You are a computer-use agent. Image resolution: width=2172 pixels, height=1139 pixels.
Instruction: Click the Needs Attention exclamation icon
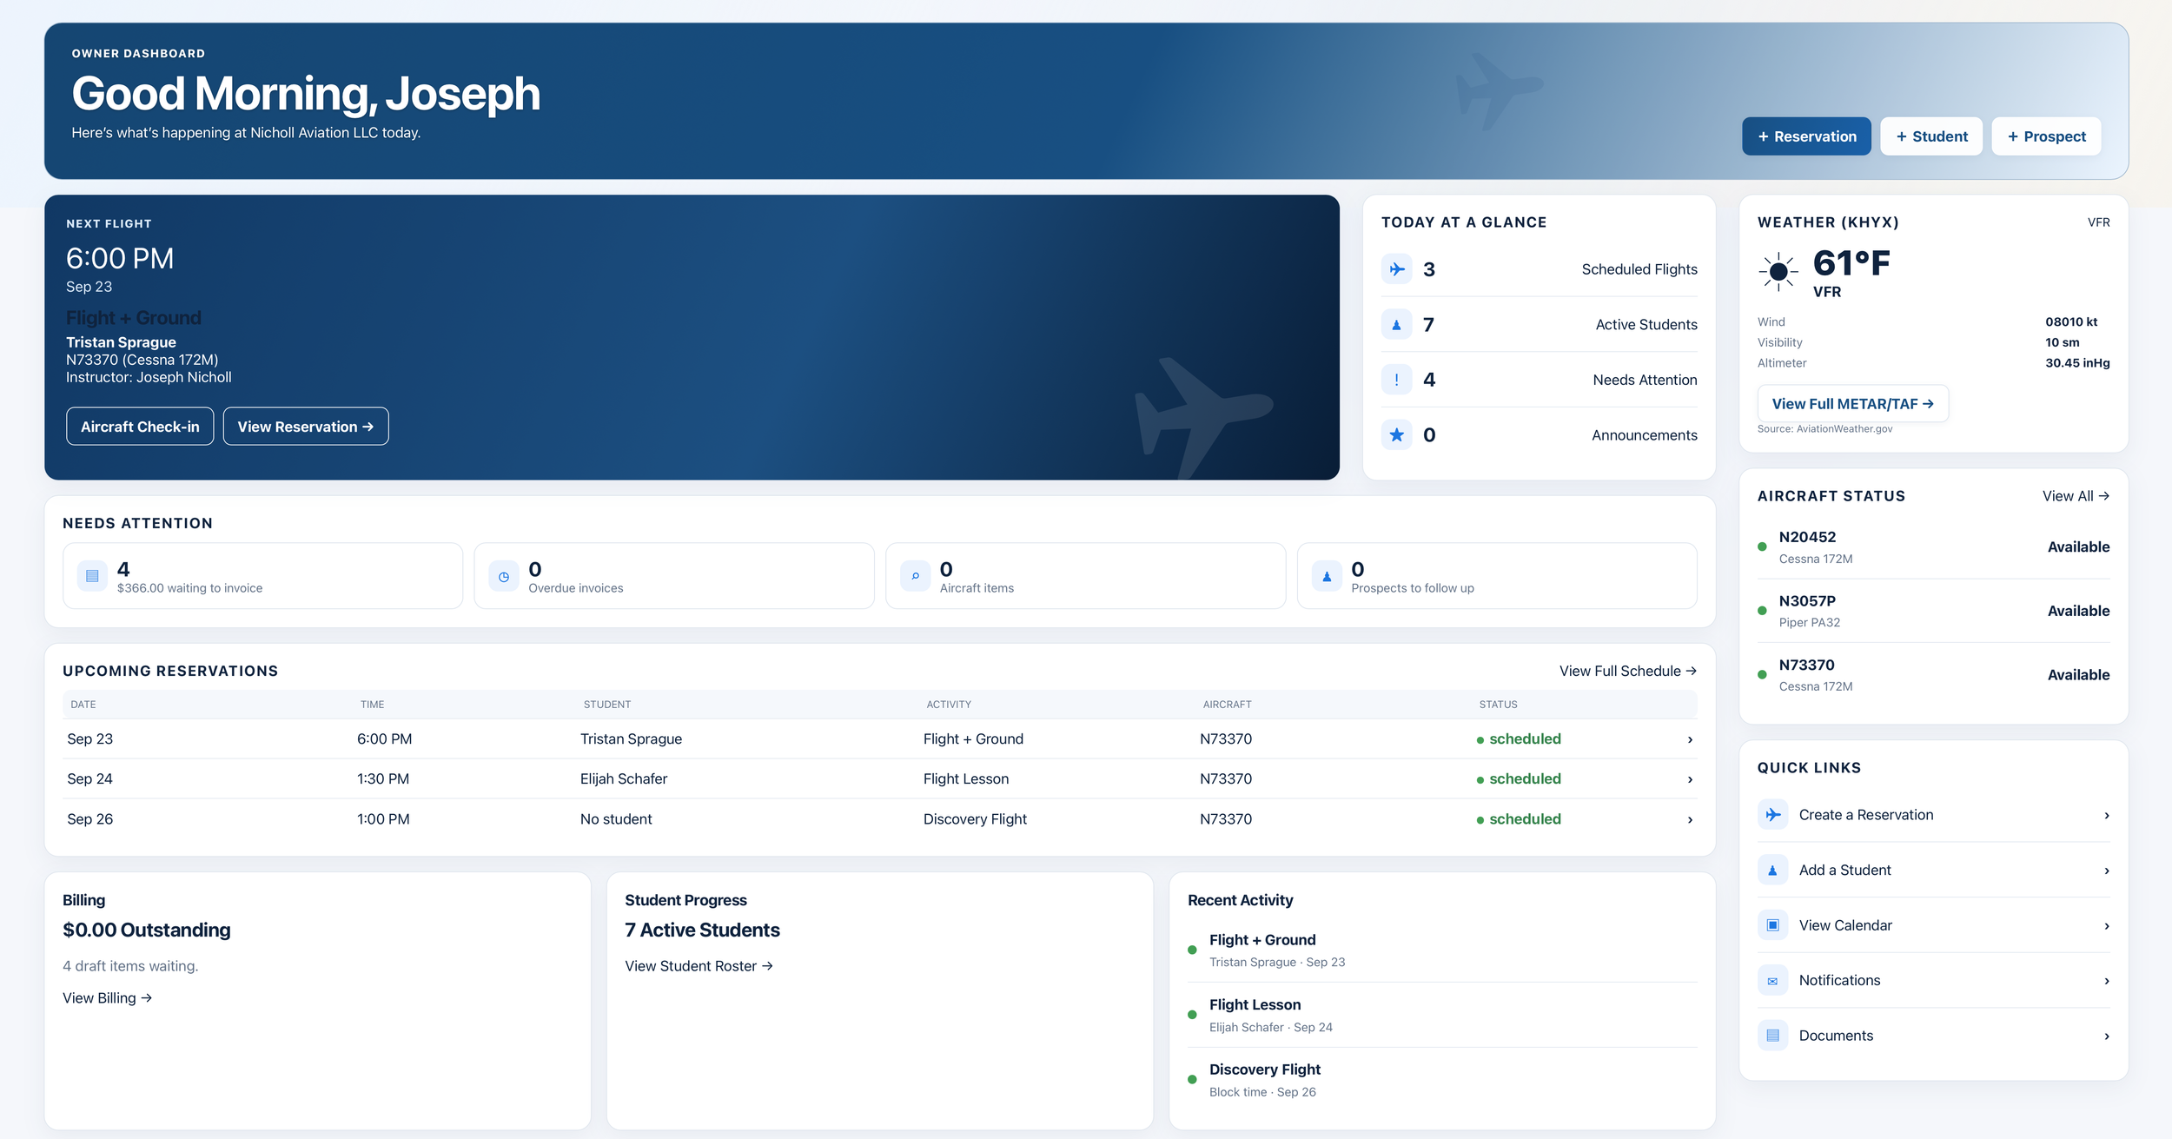pos(1396,380)
